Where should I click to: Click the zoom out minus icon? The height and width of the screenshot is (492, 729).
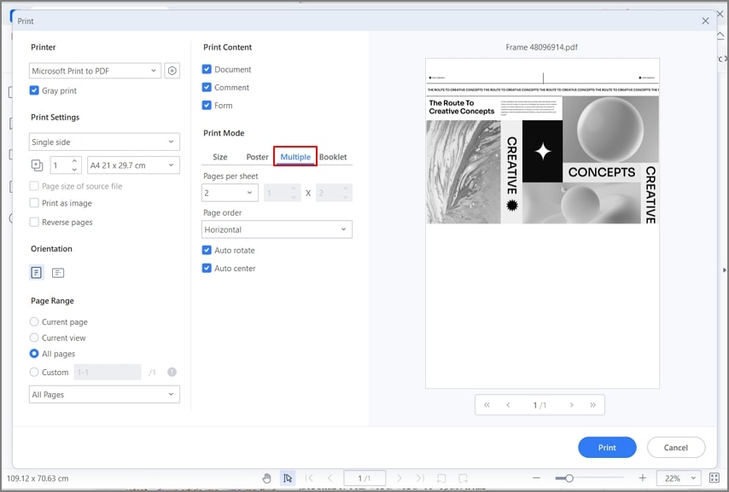[x=537, y=478]
